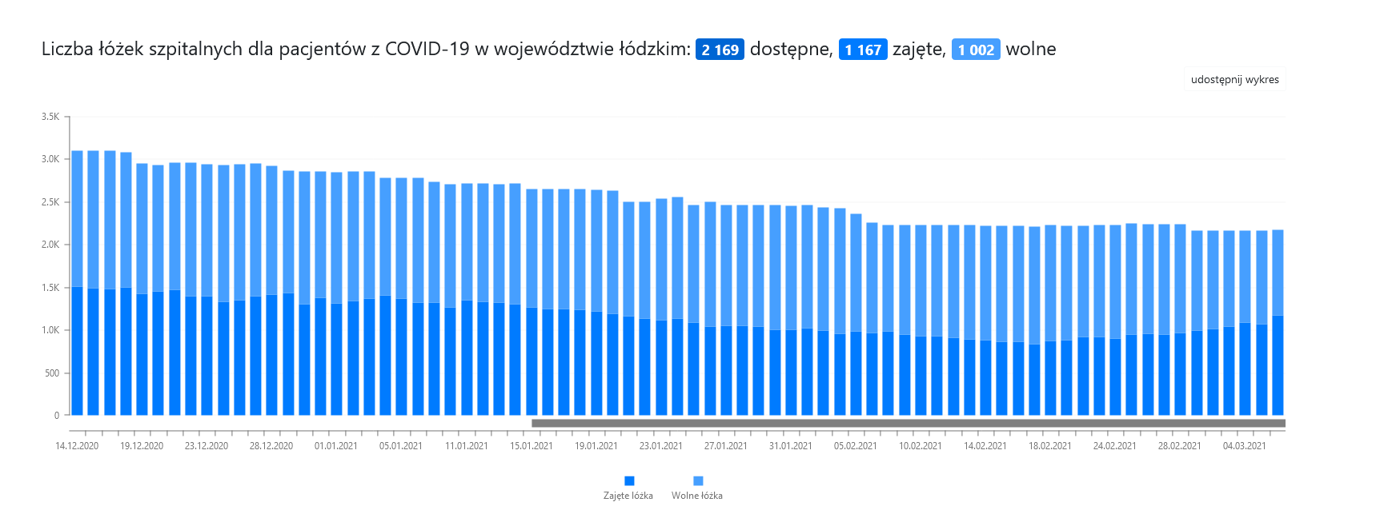Click the '1 167' occupied beds badge

click(x=863, y=50)
